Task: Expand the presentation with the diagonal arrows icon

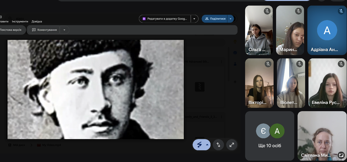Action: click(x=232, y=145)
